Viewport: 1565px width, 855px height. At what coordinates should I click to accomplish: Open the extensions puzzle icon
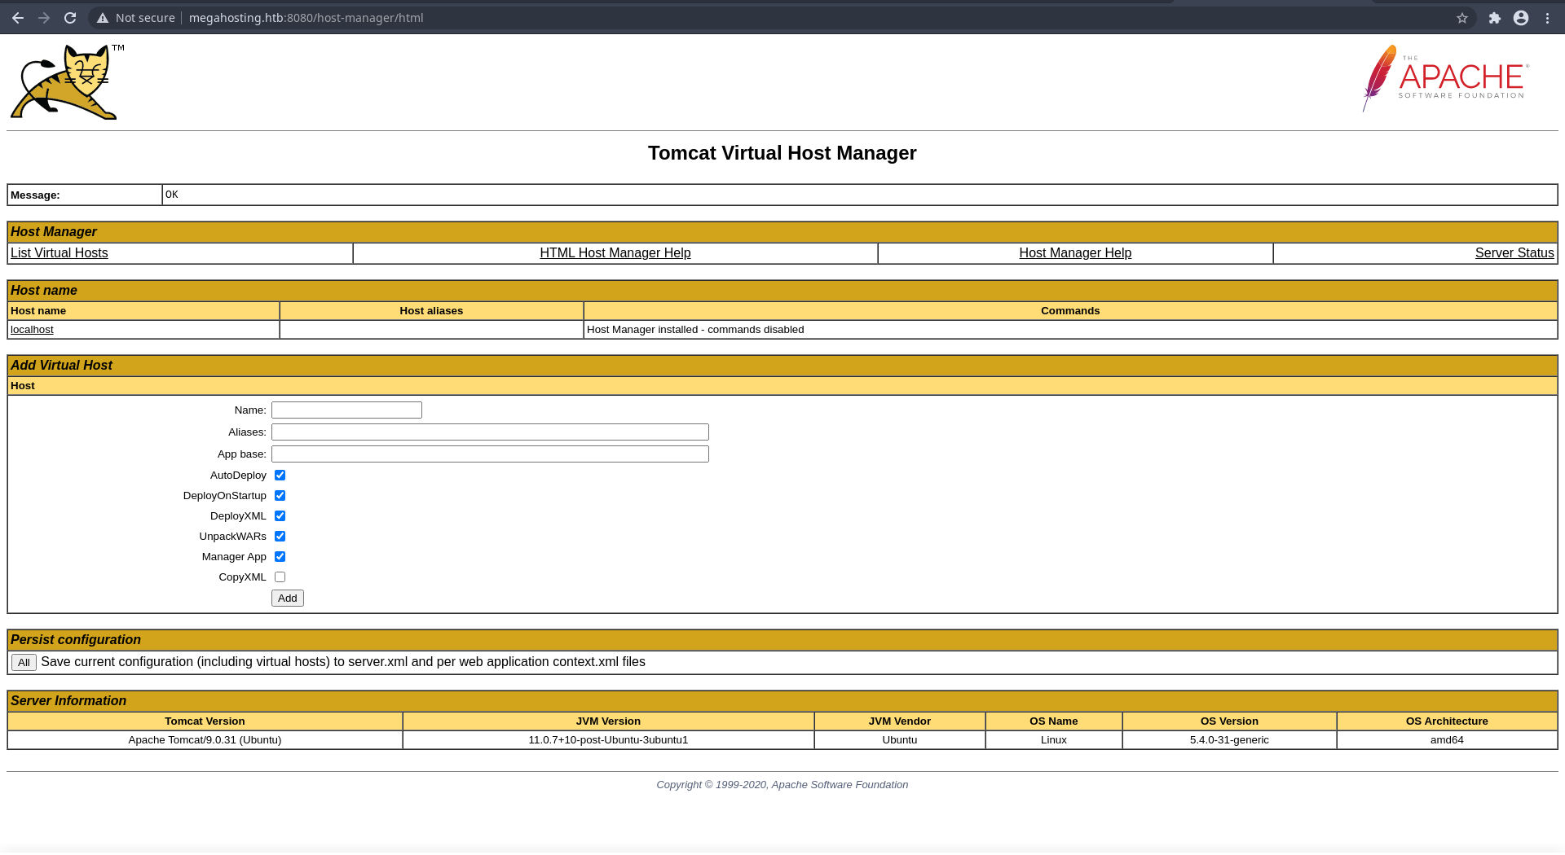[x=1495, y=18]
